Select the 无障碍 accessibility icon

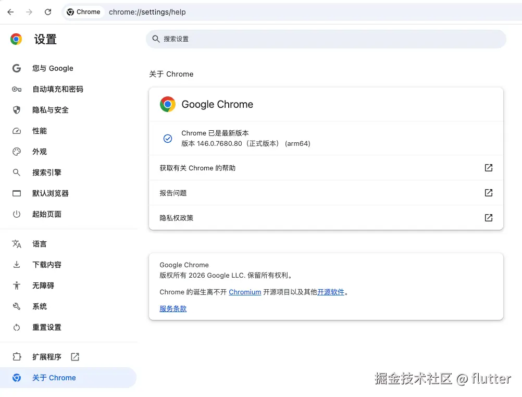pos(16,286)
